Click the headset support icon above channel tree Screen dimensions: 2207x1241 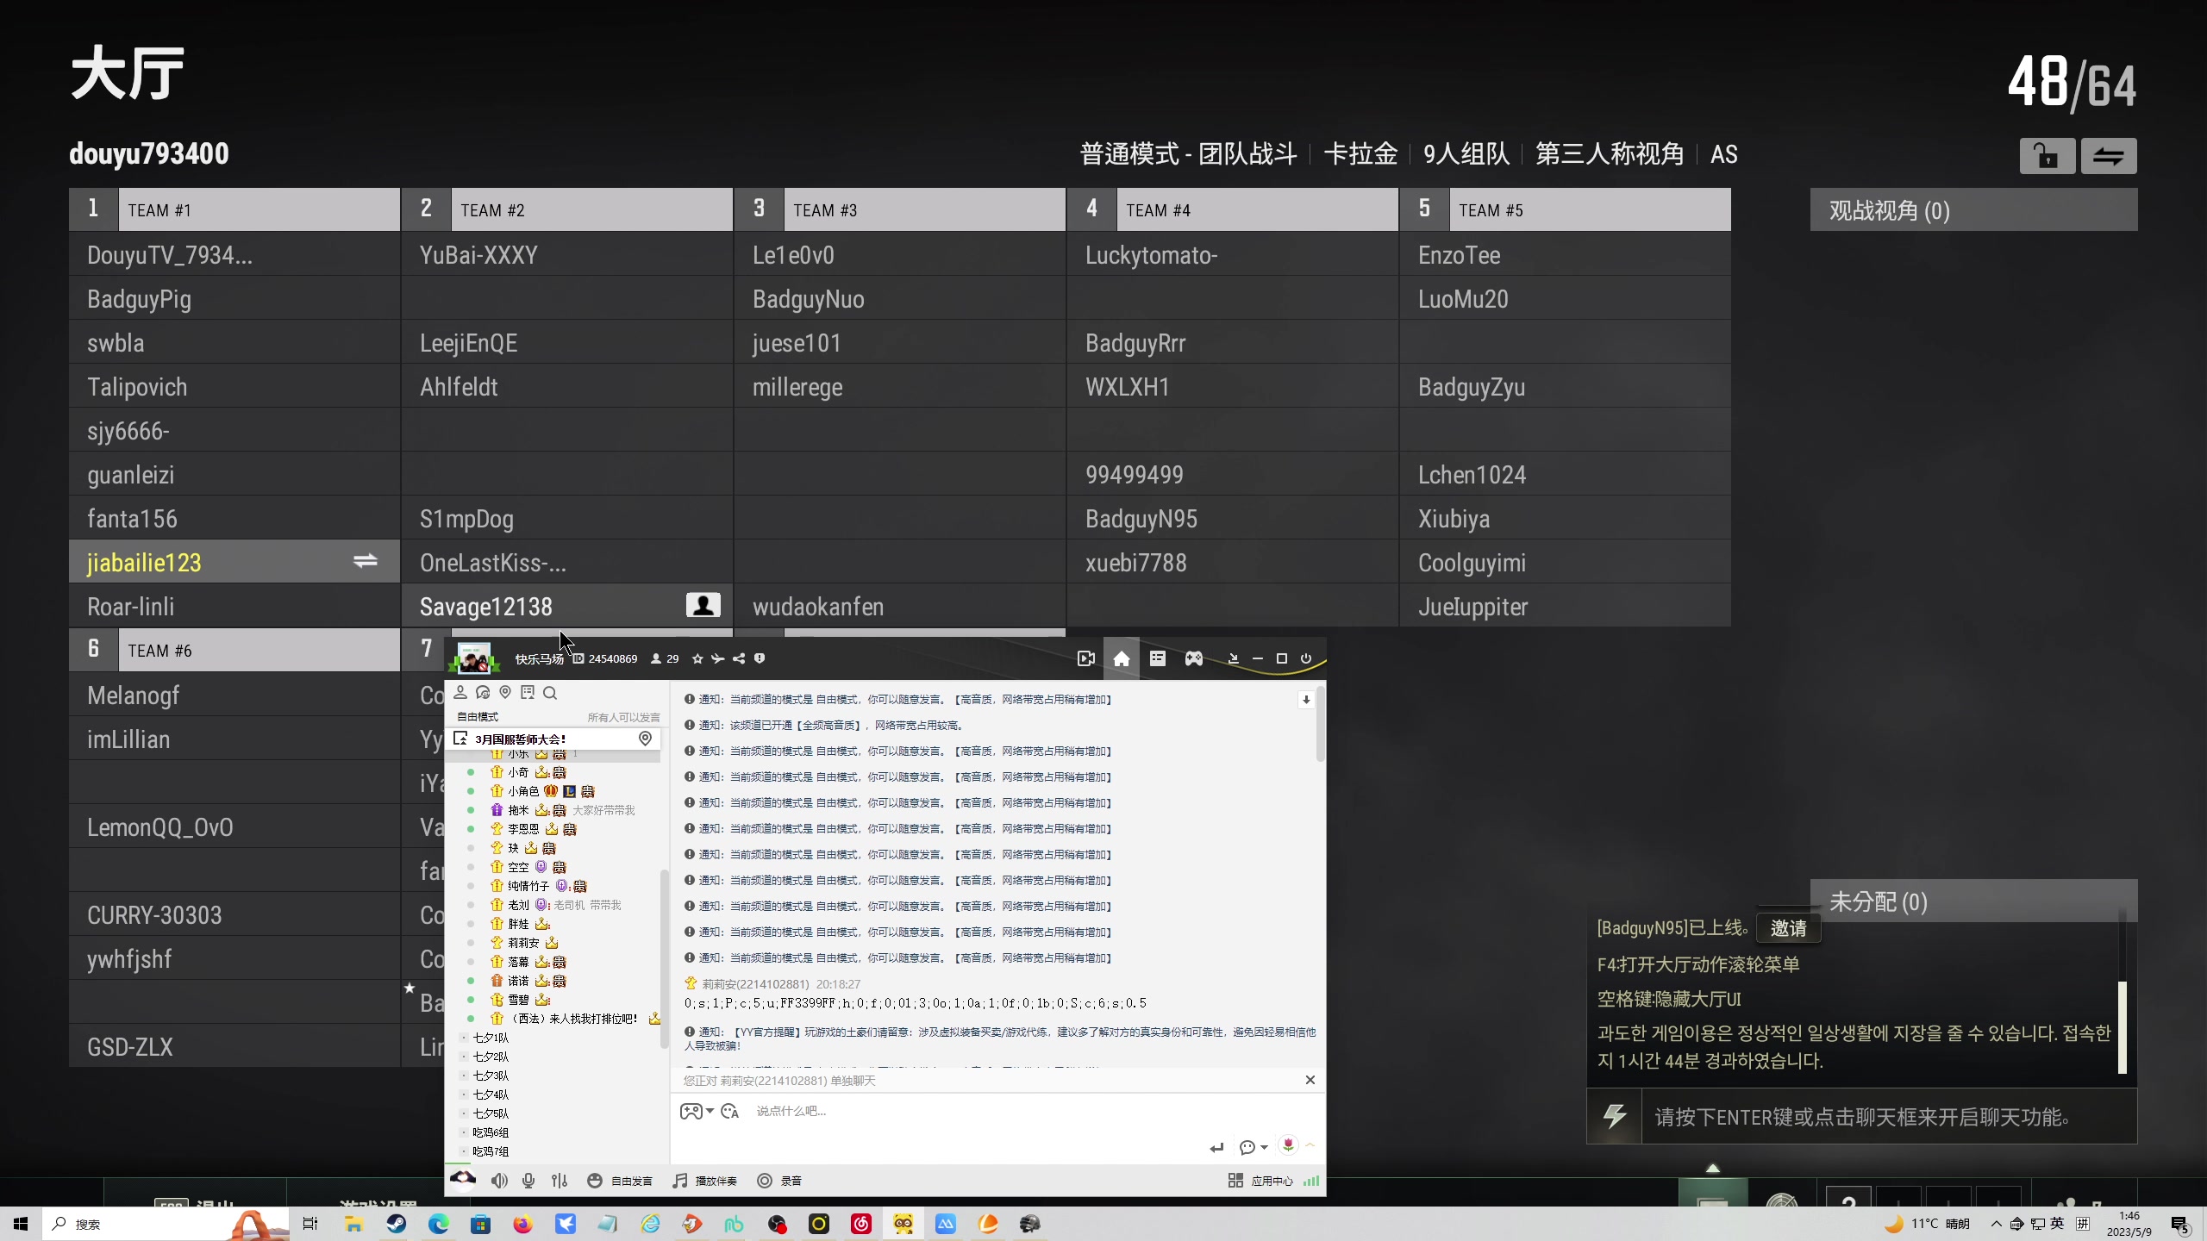(483, 692)
